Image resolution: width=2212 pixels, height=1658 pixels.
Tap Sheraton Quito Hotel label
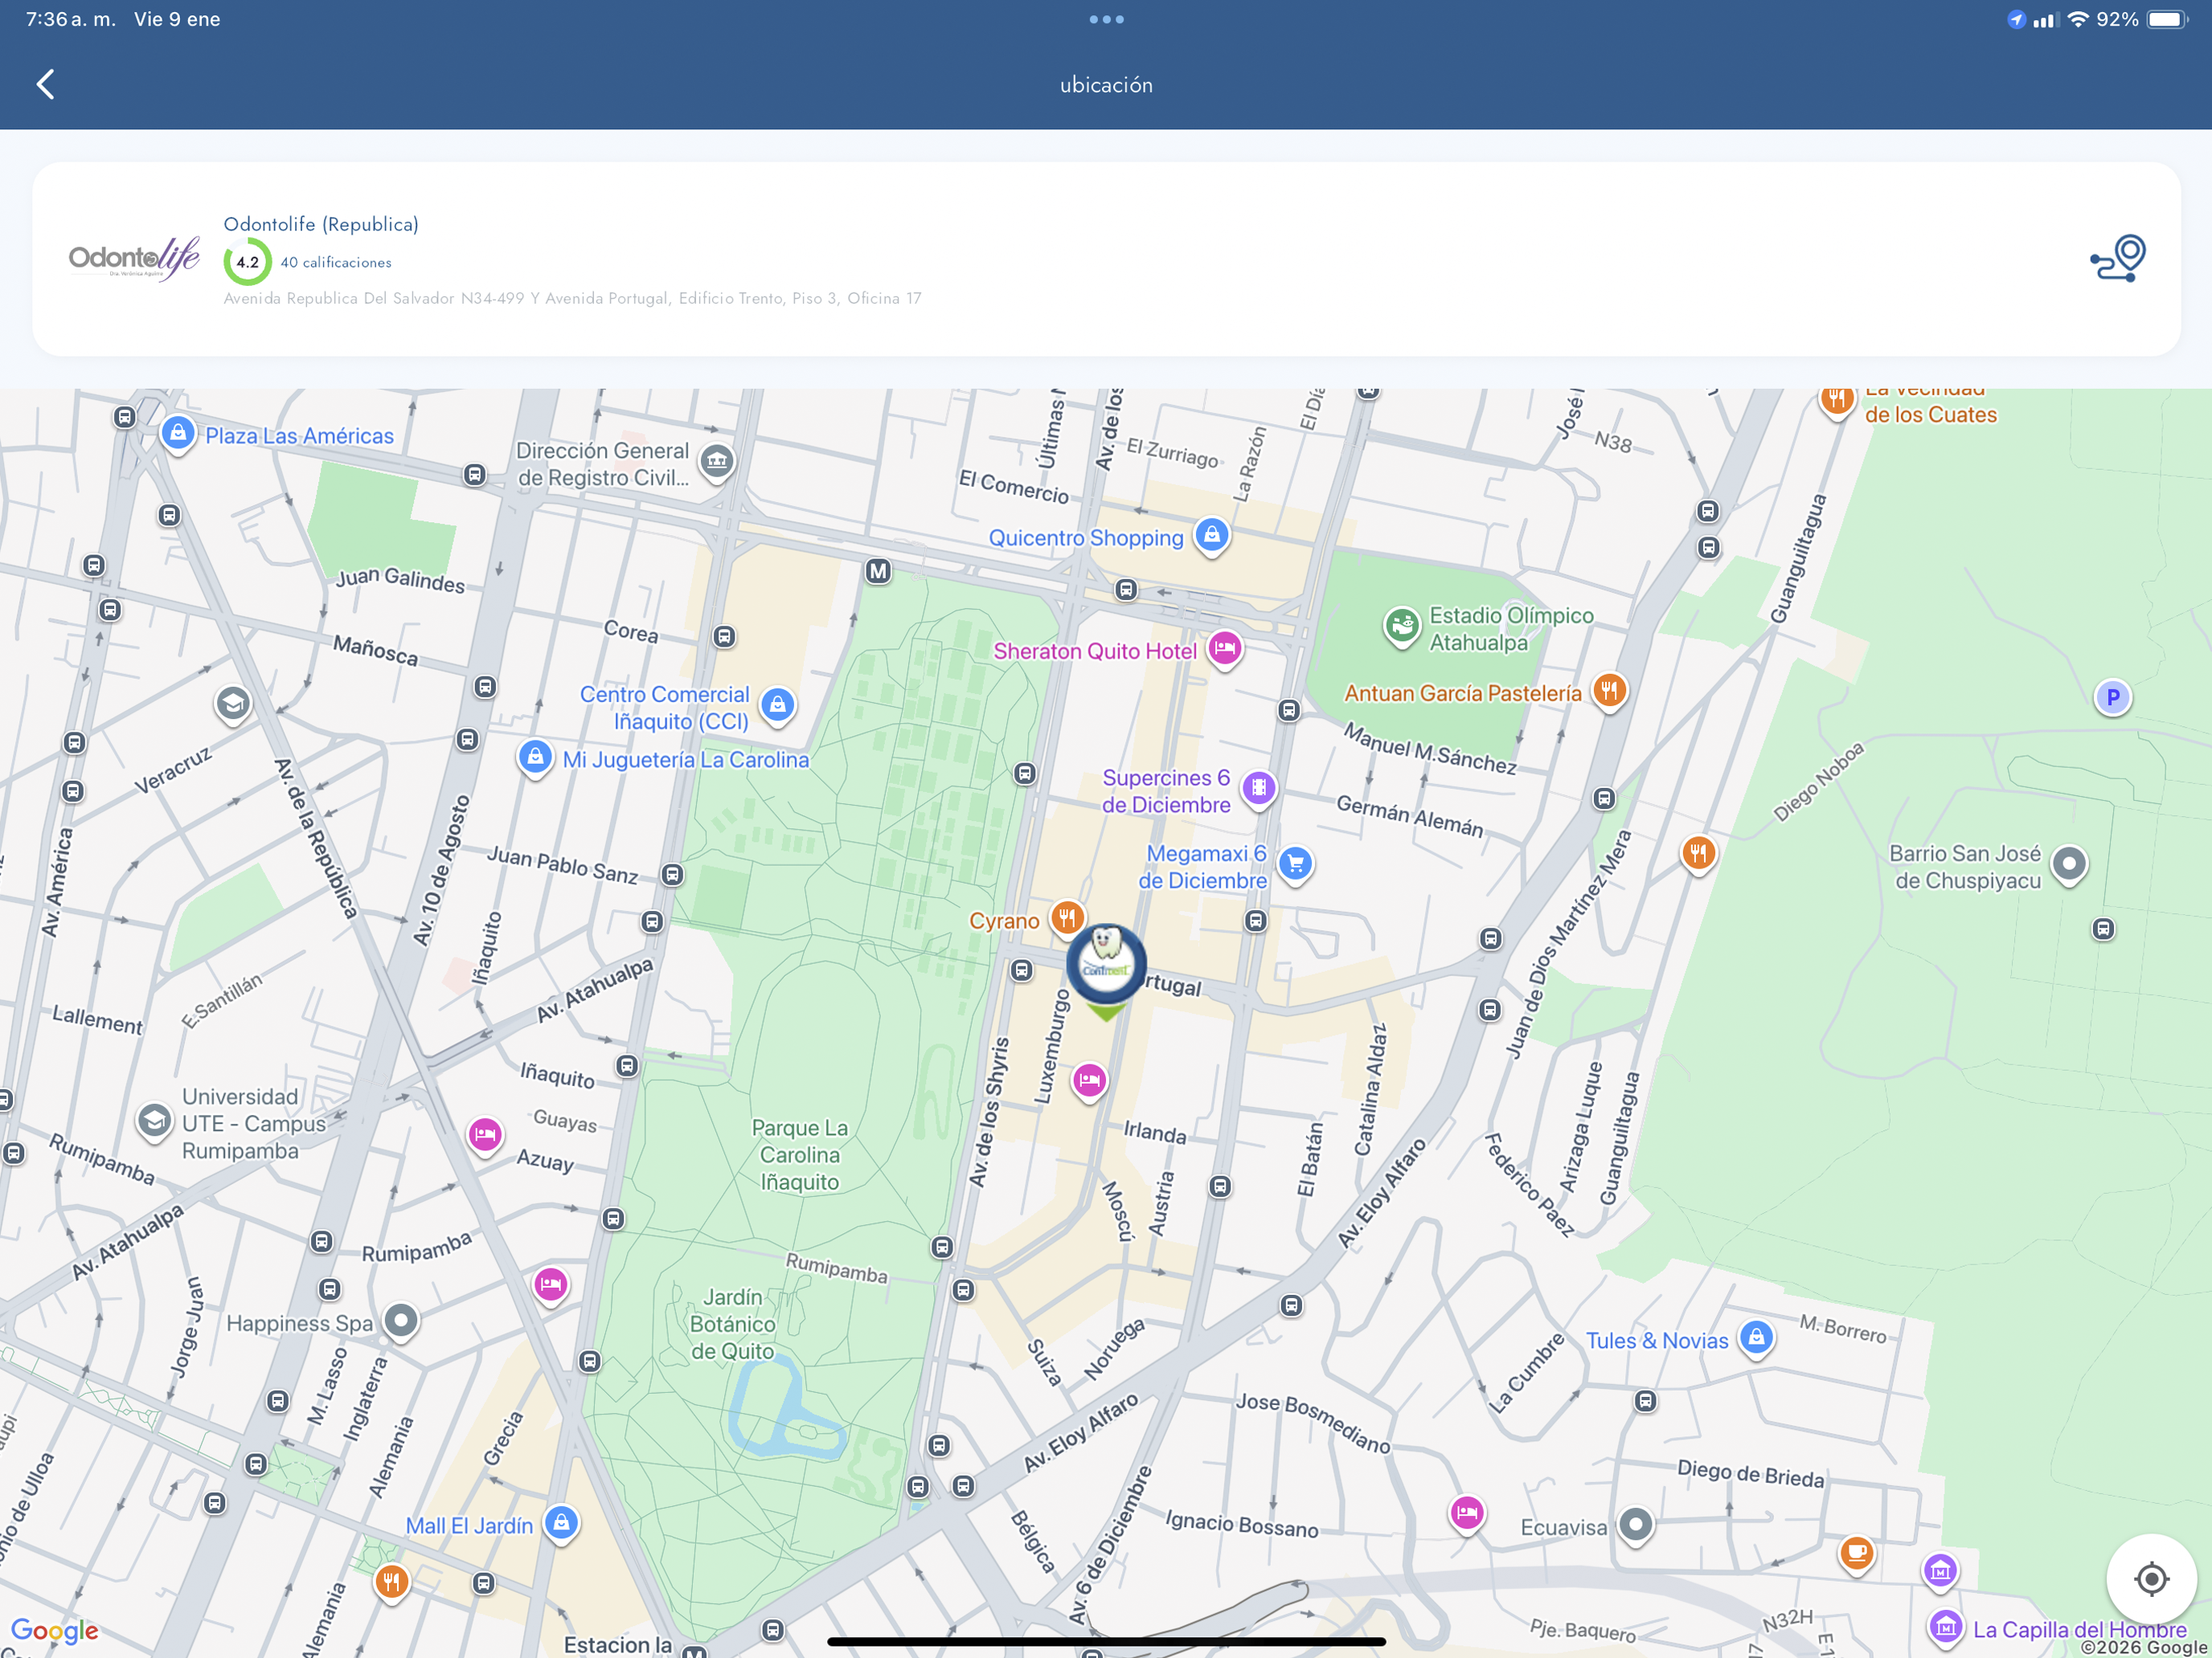(x=1094, y=651)
